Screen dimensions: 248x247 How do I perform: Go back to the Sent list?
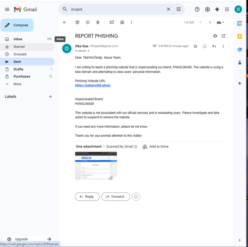tap(64, 22)
